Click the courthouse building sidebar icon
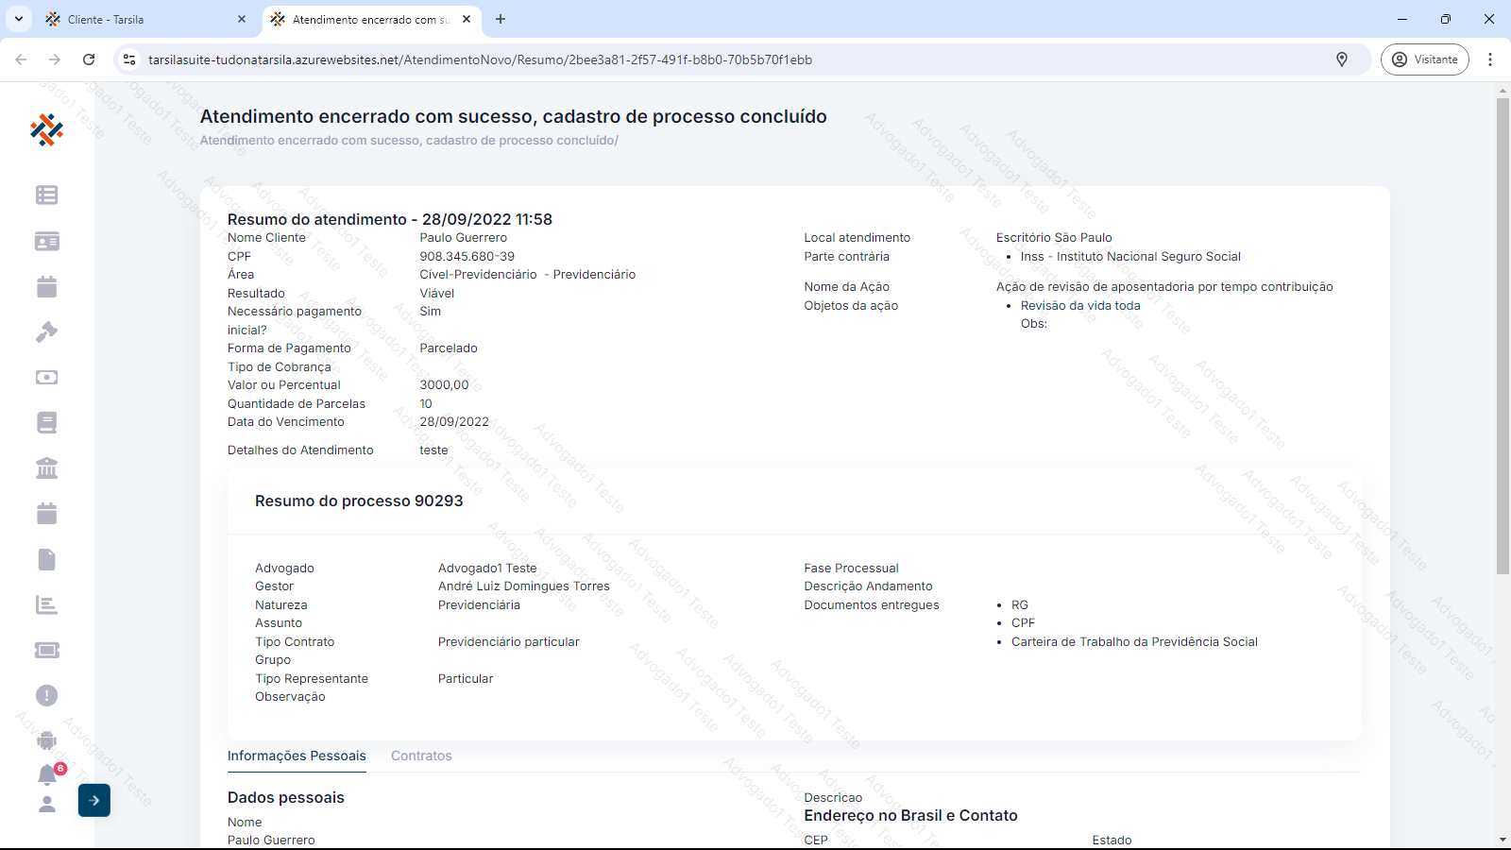Viewport: 1511px width, 850px height. click(x=46, y=467)
